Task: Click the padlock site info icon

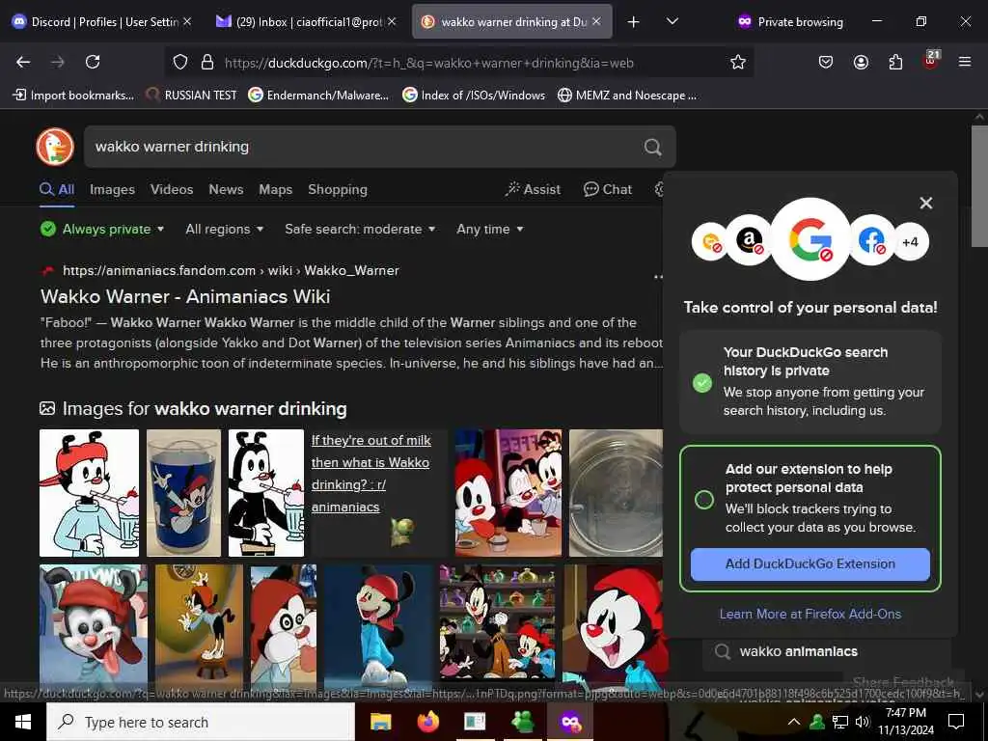Action: (x=207, y=62)
